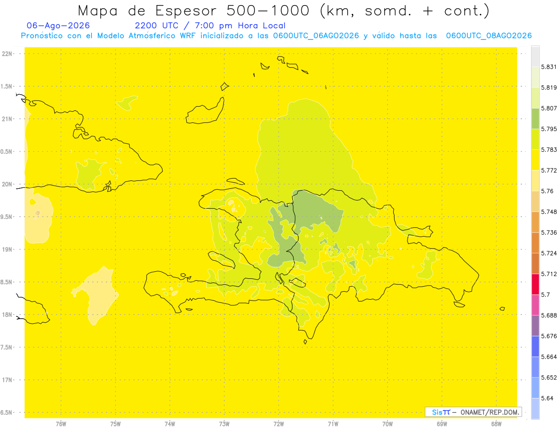Click the 18N latitude label

(x=7, y=314)
